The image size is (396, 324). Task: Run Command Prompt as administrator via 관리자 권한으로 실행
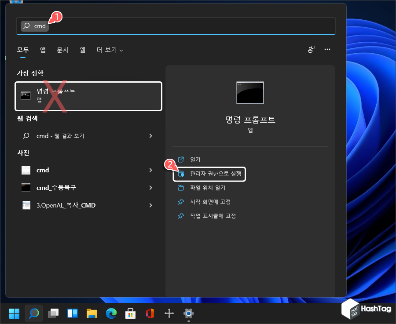point(209,174)
